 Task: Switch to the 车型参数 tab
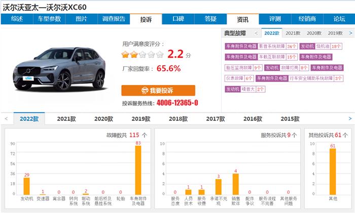pyautogui.click(x=49, y=19)
